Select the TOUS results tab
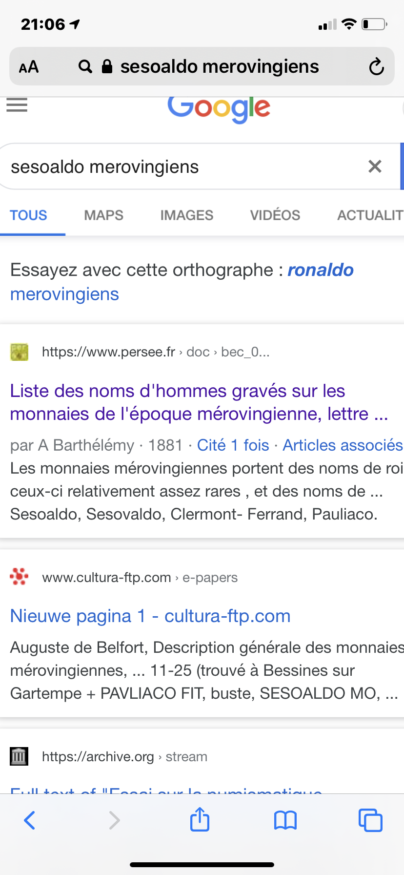The image size is (404, 875). [29, 215]
